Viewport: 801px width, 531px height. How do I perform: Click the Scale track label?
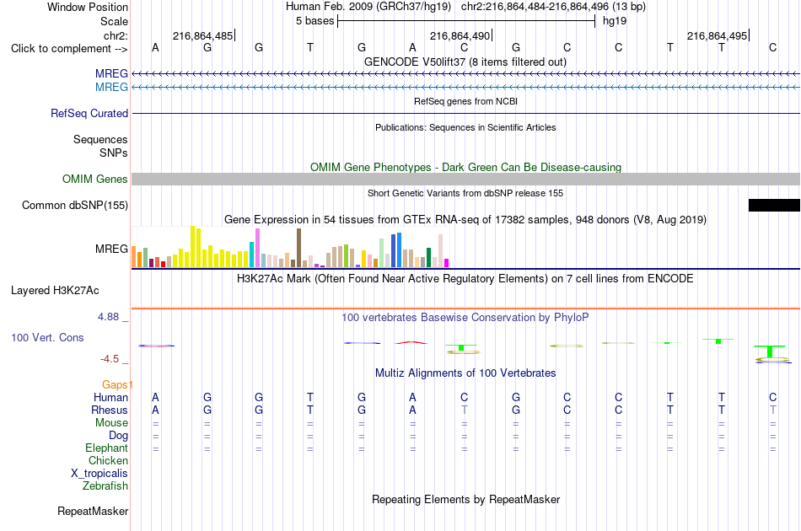tap(114, 21)
